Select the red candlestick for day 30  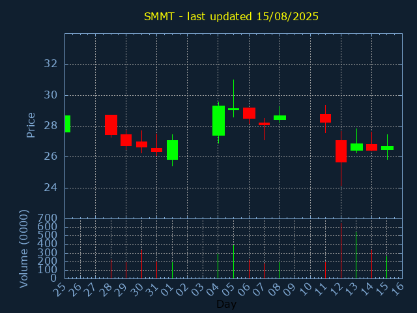click(141, 144)
